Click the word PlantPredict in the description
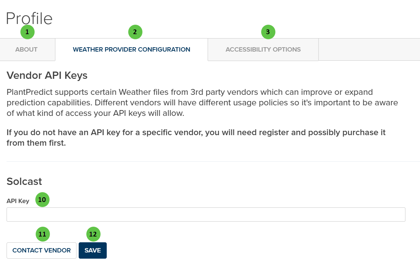Screen dimensions: 420x271 click(x=29, y=92)
